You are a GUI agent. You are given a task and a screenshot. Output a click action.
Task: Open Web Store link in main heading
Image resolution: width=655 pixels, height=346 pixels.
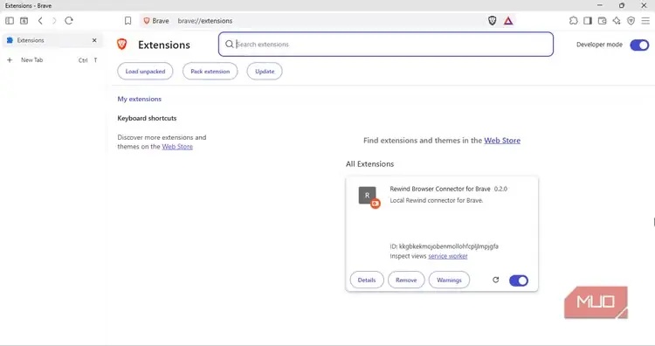[x=502, y=141]
